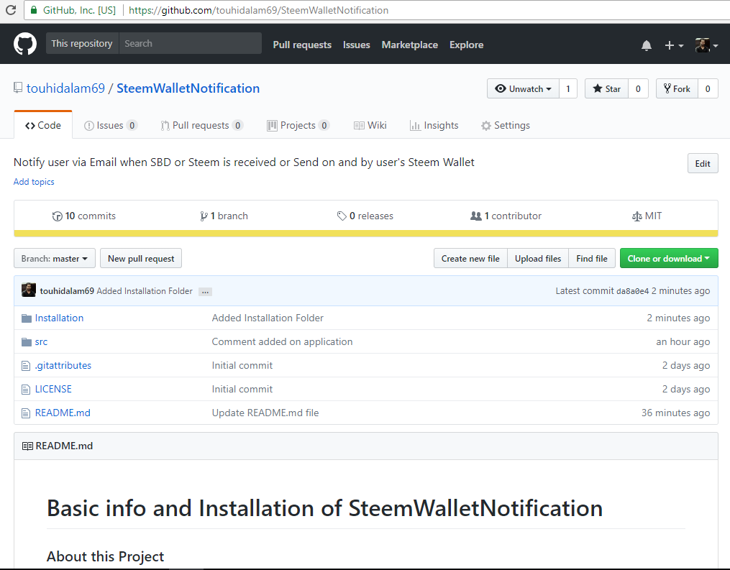This screenshot has height=570, width=730.
Task: Star the SteemWalletNotification repository
Action: click(606, 88)
